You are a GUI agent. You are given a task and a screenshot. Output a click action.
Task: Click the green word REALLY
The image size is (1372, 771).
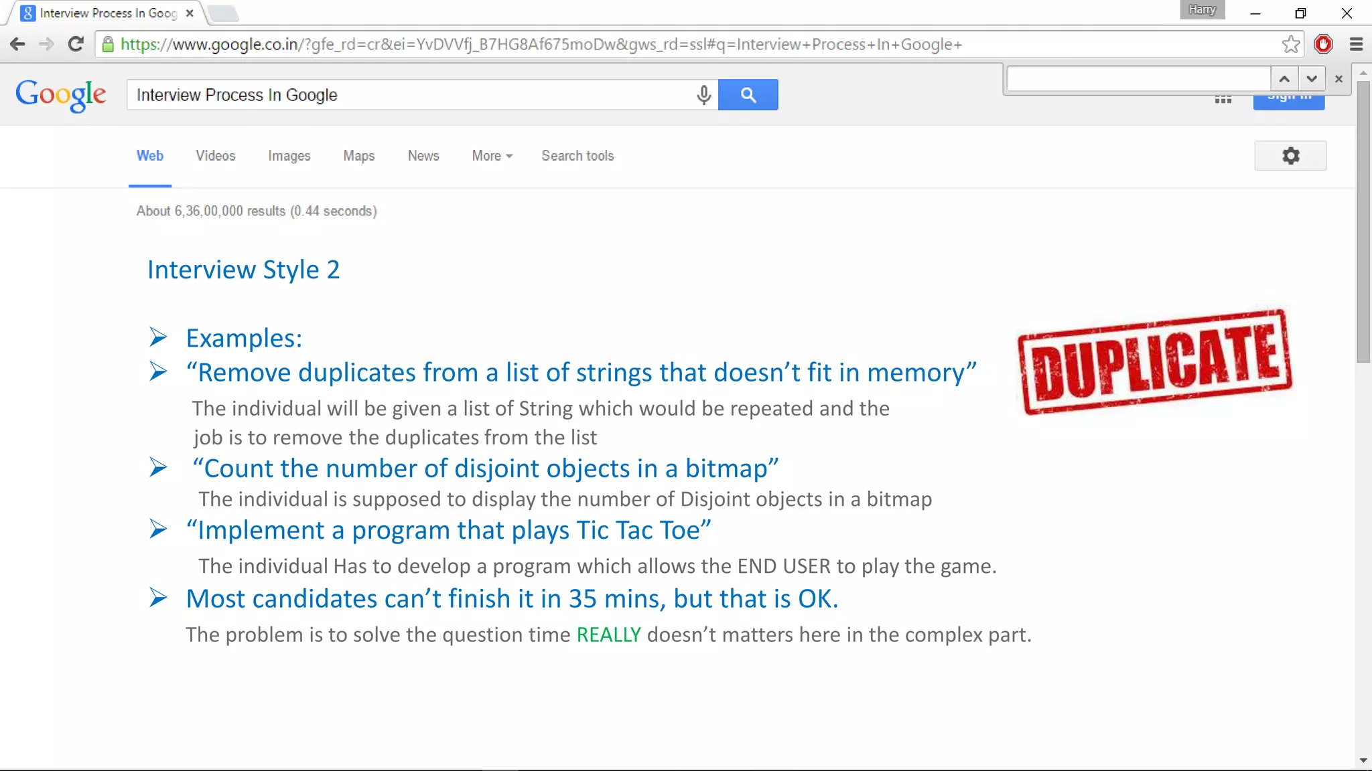(609, 634)
